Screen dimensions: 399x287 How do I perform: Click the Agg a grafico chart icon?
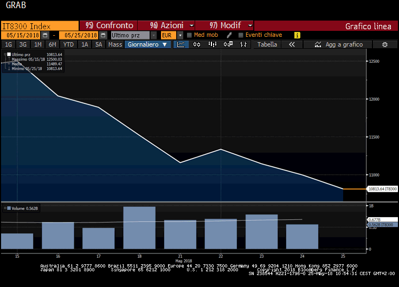coord(318,44)
